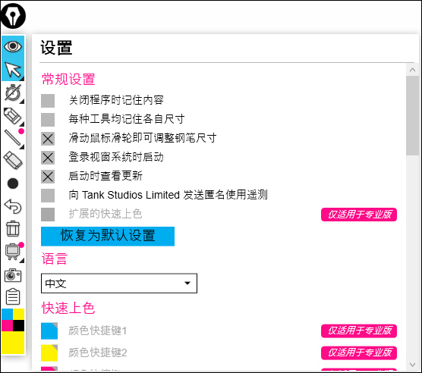Screen dimensions: 422x373
Task: Open the 中文 language dropdown
Action: [119, 284]
